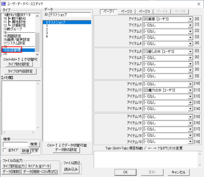Screen dimensions: 204x177
Task: Open the アイテム11 dropdown with 魔力の水
Action: [190, 90]
